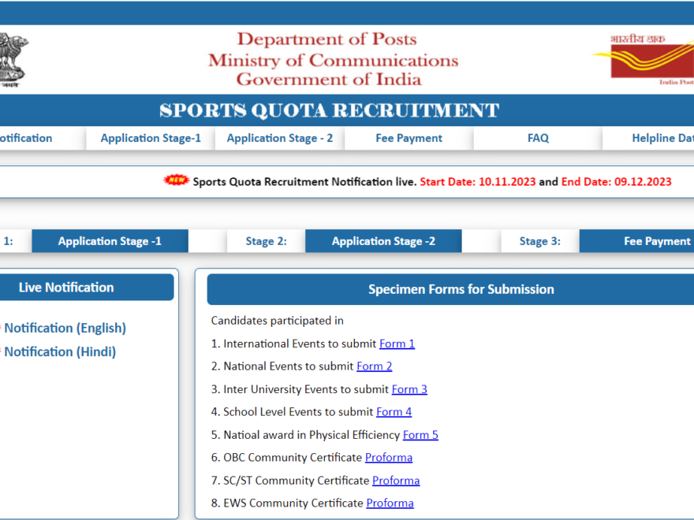Viewport: 694px width, 520px height.
Task: Open the Application Stage - 2 menu tab
Action: coord(280,138)
